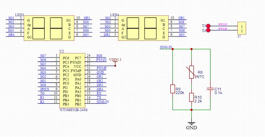Image resolution: width=265 pixels, height=137 pixels.
Task: Click dp pin name inside LED3
Action: [29, 25]
